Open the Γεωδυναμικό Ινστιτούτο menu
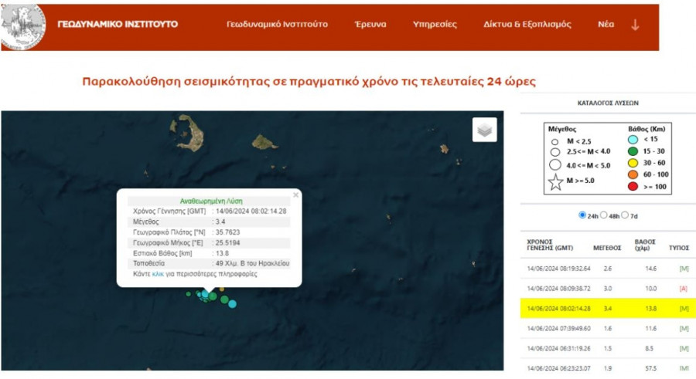Image resolution: width=696 pixels, height=379 pixels. 277,25
